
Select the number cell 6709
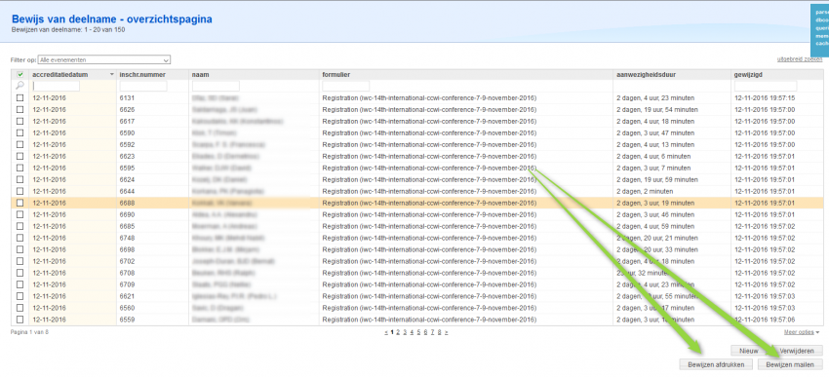coord(127,284)
